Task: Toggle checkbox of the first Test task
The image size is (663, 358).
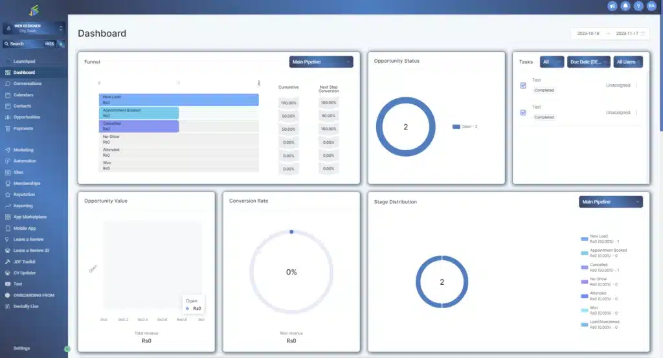Action: (523, 85)
